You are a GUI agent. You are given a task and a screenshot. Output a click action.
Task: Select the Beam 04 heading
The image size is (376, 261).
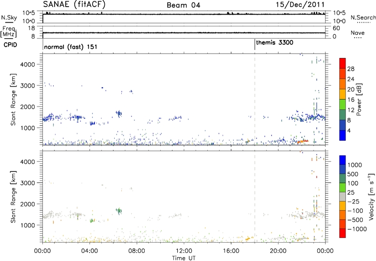click(183, 5)
